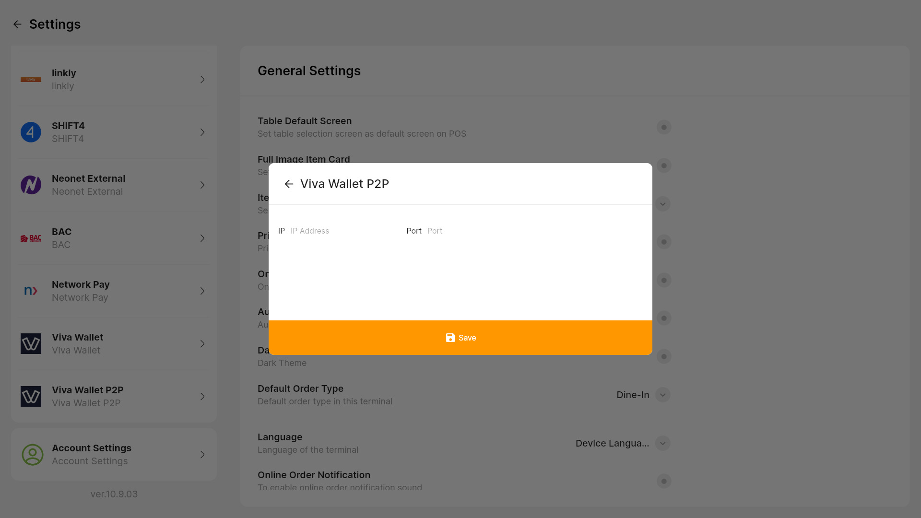
Task: Go back using the Settings header arrow
Action: click(17, 24)
